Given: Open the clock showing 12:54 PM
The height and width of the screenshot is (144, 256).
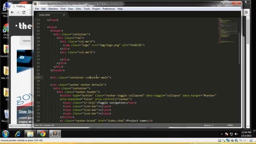Looking at the screenshot, I should pyautogui.click(x=246, y=134).
